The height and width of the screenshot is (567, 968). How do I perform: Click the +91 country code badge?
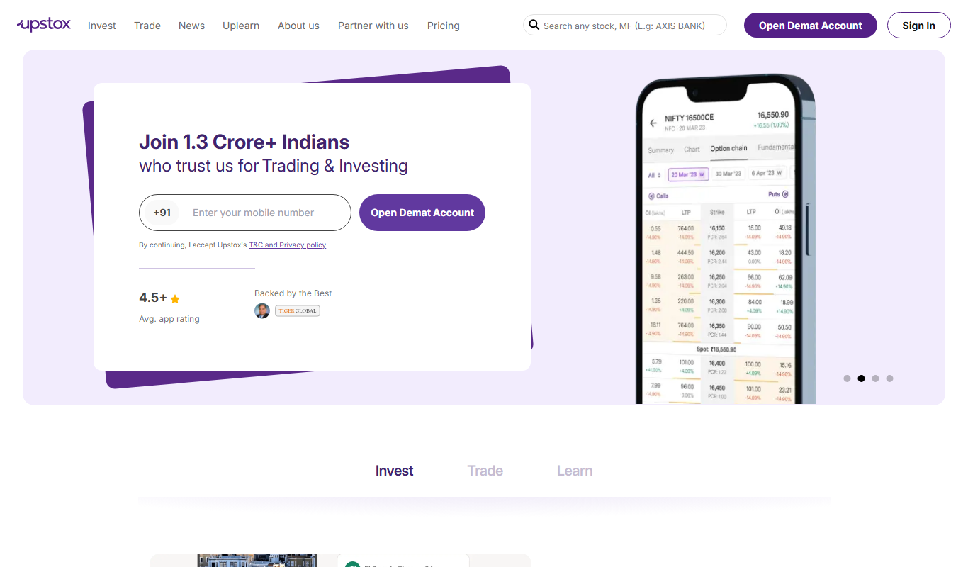coord(162,213)
